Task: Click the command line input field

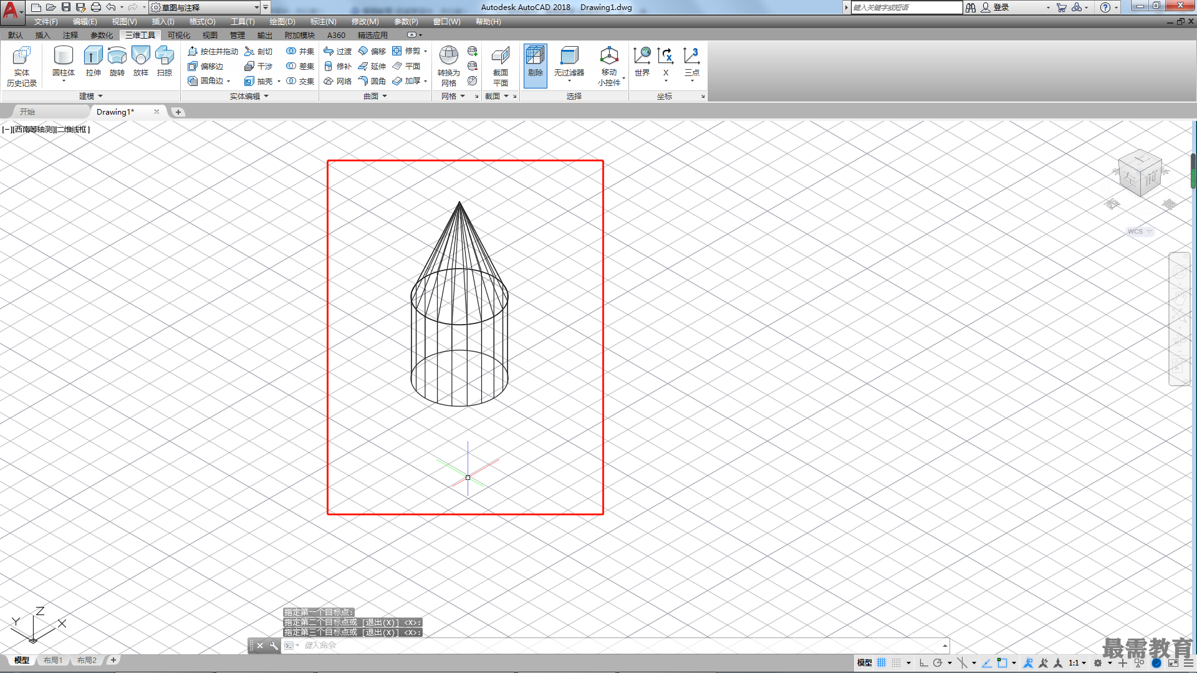Action: (623, 646)
